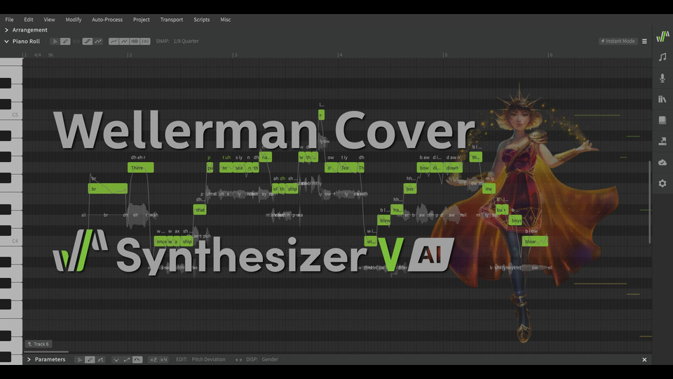Open the Edit menu
This screenshot has width=673, height=379.
(x=29, y=20)
